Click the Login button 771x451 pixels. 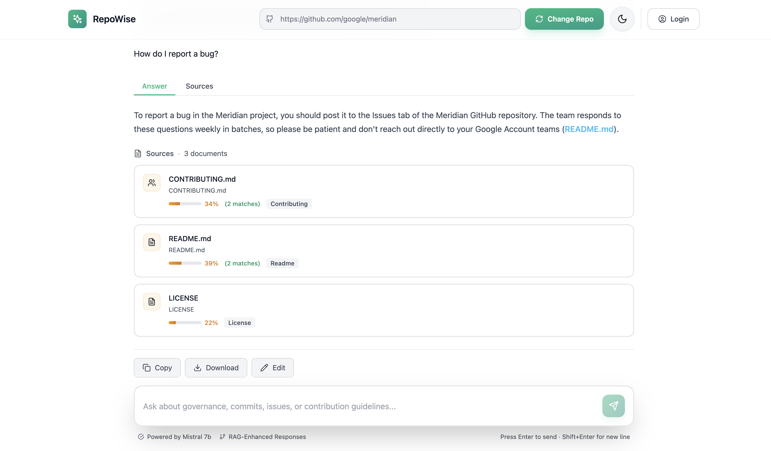(x=673, y=19)
